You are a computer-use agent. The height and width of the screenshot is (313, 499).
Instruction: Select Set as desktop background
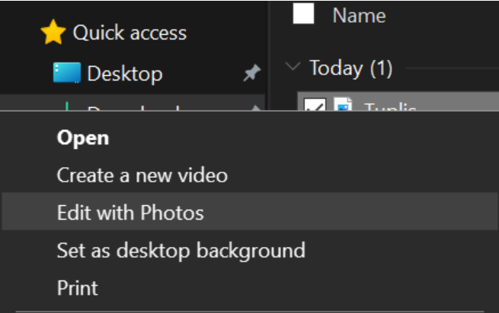click(181, 250)
